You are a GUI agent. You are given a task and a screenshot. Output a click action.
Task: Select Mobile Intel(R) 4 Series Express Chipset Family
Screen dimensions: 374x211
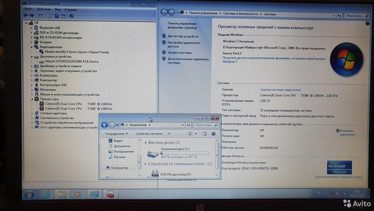77,52
